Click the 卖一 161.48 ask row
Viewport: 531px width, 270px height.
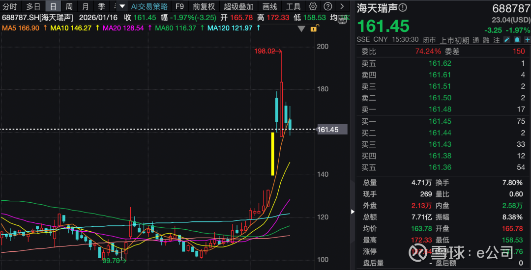(x=442, y=109)
